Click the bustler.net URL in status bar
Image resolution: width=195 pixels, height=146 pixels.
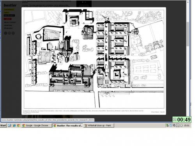tap(48, 120)
